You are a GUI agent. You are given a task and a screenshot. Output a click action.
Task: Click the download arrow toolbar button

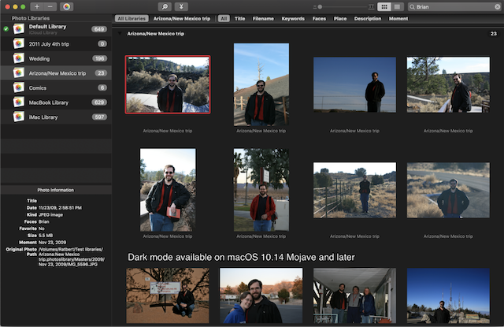pos(183,6)
